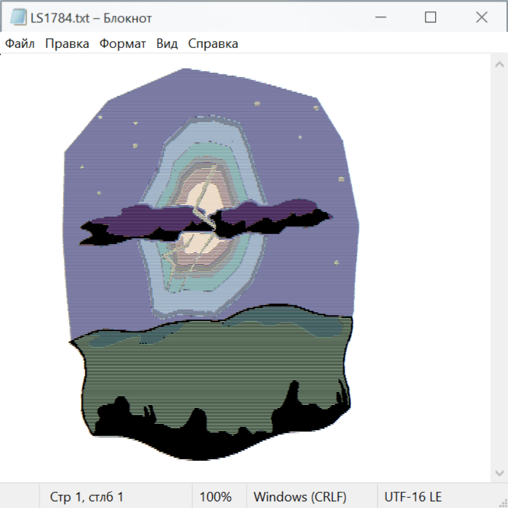Click the vertical scrollbar track
This screenshot has height=508, width=508.
click(499, 268)
